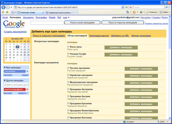172x124 pixels.
Task: Click the Print icon
Action: [141, 12]
